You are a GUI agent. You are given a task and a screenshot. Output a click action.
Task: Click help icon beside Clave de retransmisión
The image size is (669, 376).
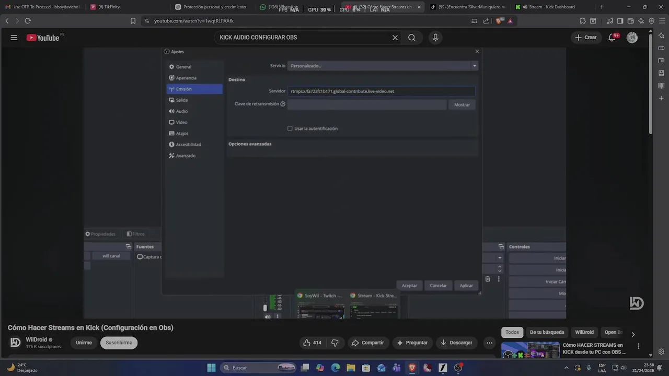click(x=283, y=104)
